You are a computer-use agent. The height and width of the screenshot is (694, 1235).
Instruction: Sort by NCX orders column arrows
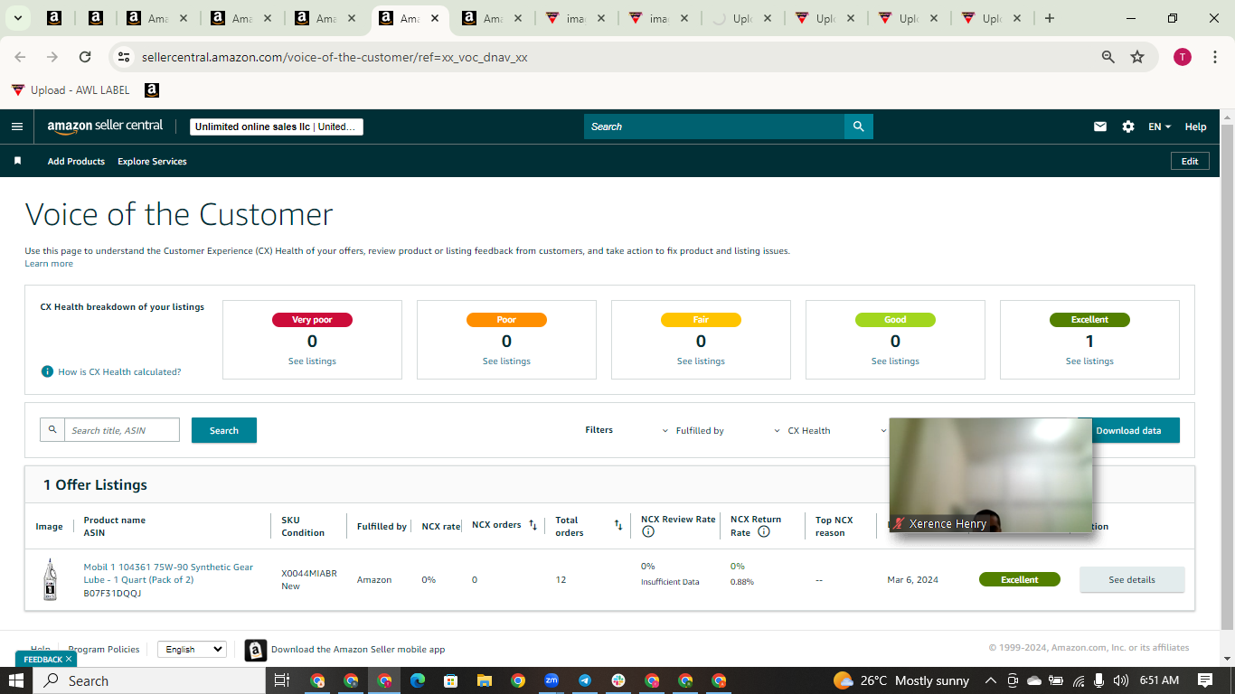click(533, 525)
